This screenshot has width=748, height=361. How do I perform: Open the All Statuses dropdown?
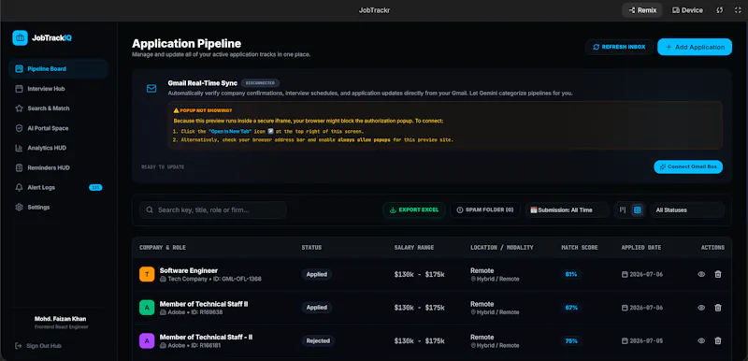[687, 209]
